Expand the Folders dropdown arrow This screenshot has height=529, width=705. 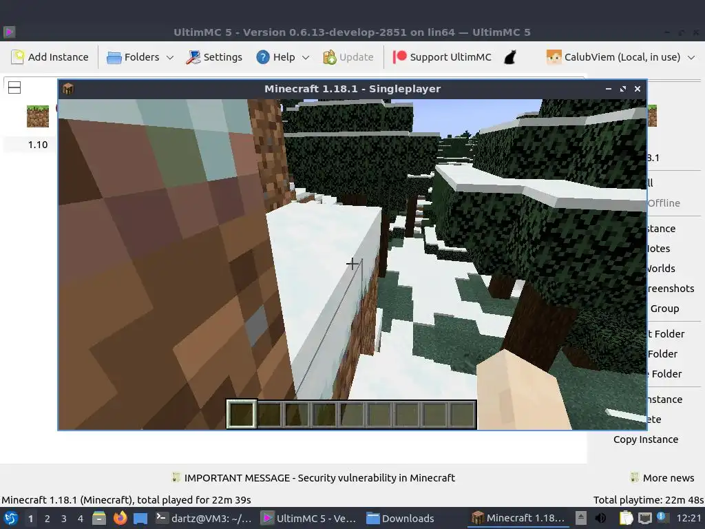(x=170, y=57)
